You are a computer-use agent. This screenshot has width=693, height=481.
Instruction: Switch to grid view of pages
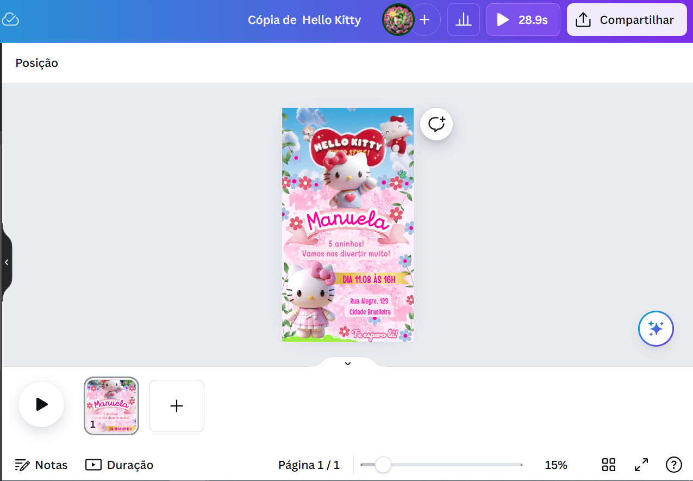point(608,465)
